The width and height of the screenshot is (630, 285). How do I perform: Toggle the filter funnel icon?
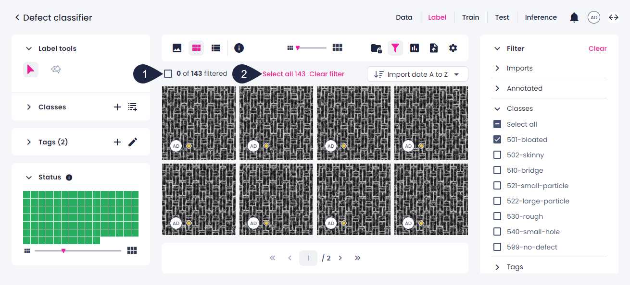point(395,48)
